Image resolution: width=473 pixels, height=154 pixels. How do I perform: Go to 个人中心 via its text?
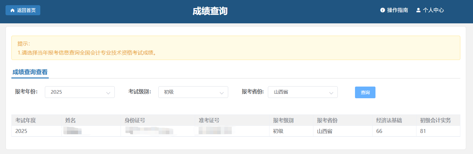click(433, 10)
